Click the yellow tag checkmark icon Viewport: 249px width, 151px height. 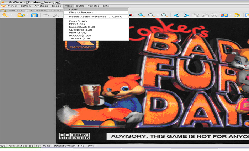tap(237, 15)
